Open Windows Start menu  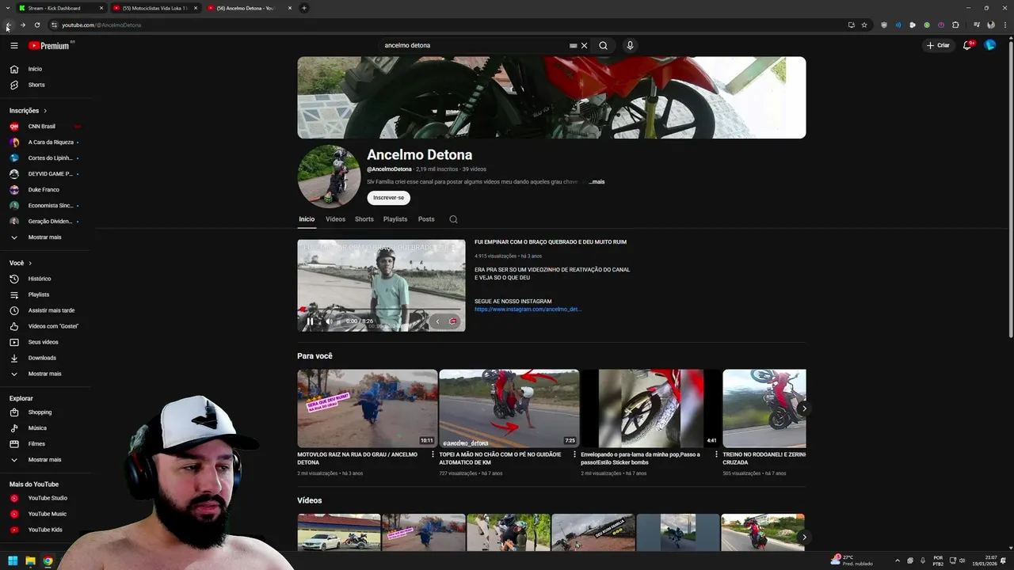13,560
